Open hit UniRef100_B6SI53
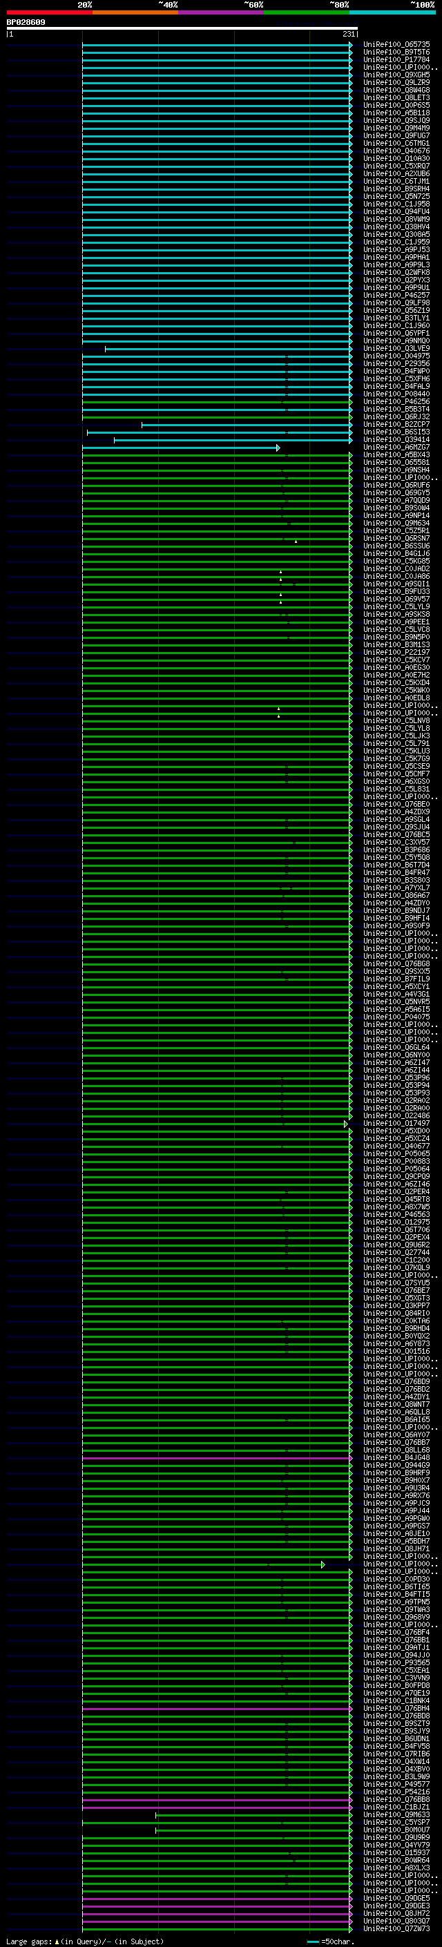The width and height of the screenshot is (442, 1947). pos(396,432)
